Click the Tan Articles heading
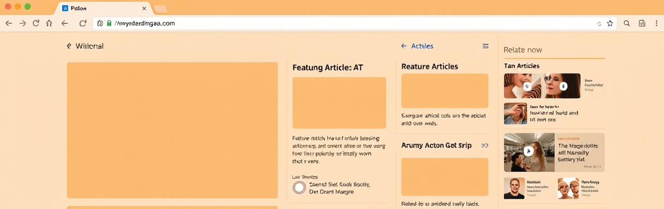The height and width of the screenshot is (209, 664). coord(521,66)
